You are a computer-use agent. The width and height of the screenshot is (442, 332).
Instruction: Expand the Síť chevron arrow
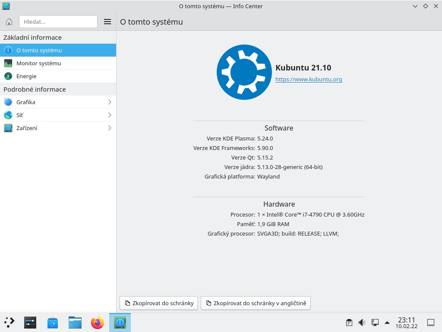[x=110, y=115]
